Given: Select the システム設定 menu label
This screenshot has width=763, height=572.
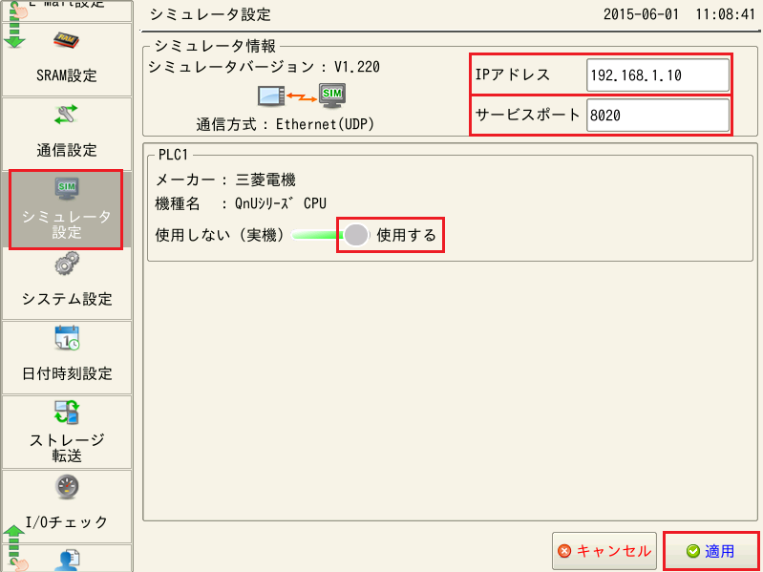Looking at the screenshot, I should pyautogui.click(x=66, y=299).
